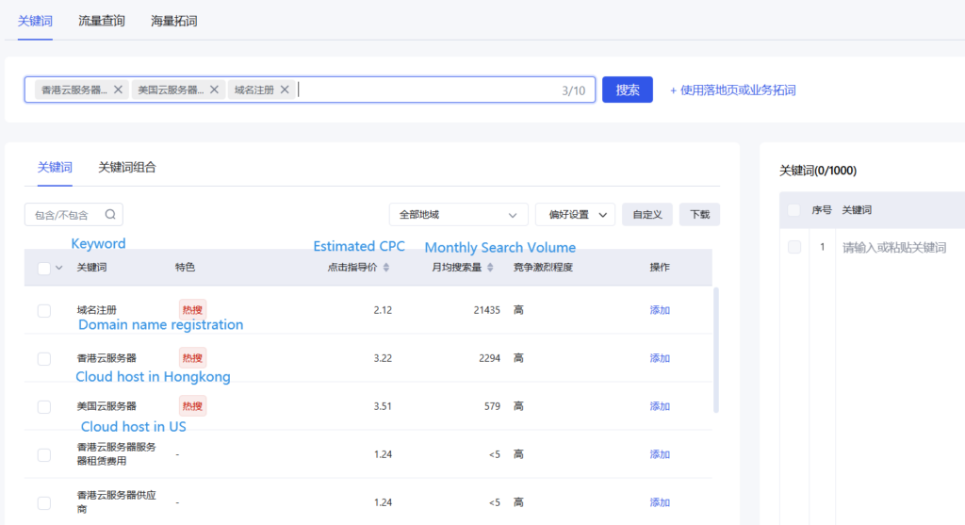Screen dimensions: 965x525
Task: Click the 热搜 badge for 域名注册
Action: point(192,310)
